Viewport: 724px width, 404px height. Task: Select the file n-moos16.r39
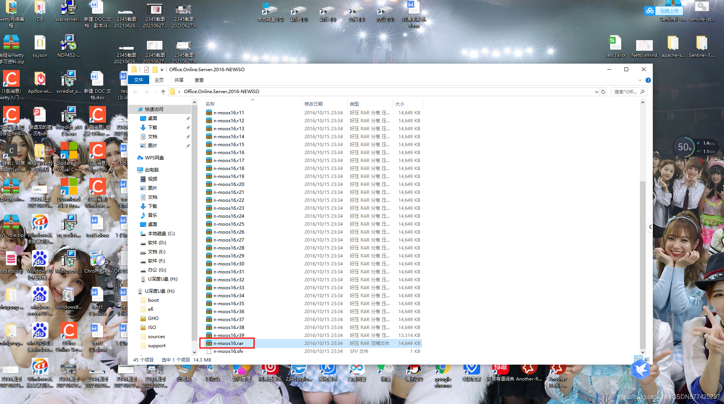229,335
